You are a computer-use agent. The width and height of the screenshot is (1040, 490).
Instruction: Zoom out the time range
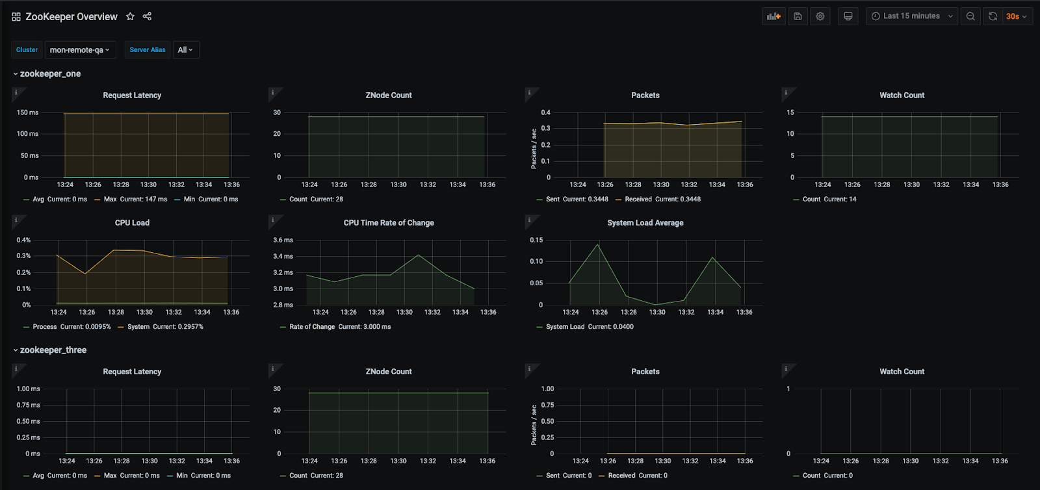tap(970, 16)
